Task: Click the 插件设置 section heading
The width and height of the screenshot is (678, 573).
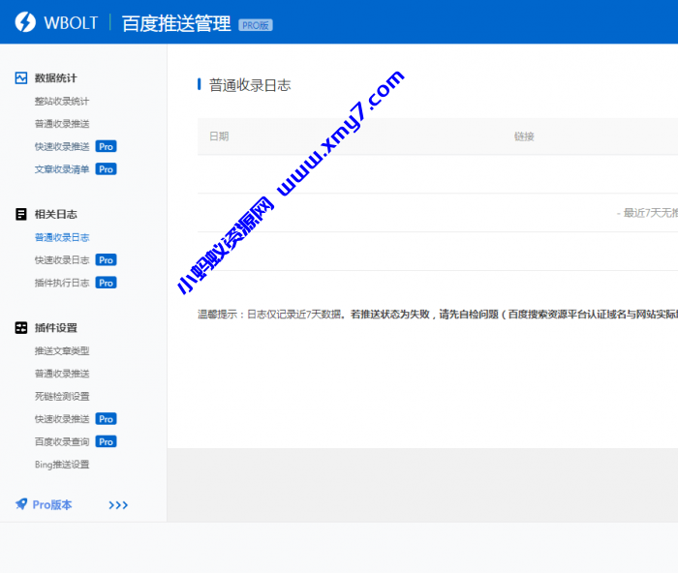Action: coord(56,328)
